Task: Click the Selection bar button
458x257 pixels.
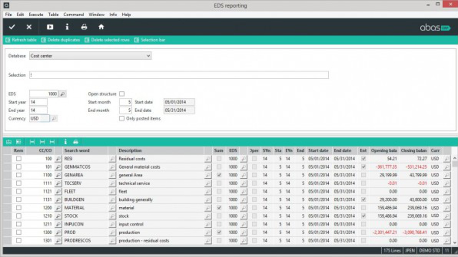Action: [150, 40]
